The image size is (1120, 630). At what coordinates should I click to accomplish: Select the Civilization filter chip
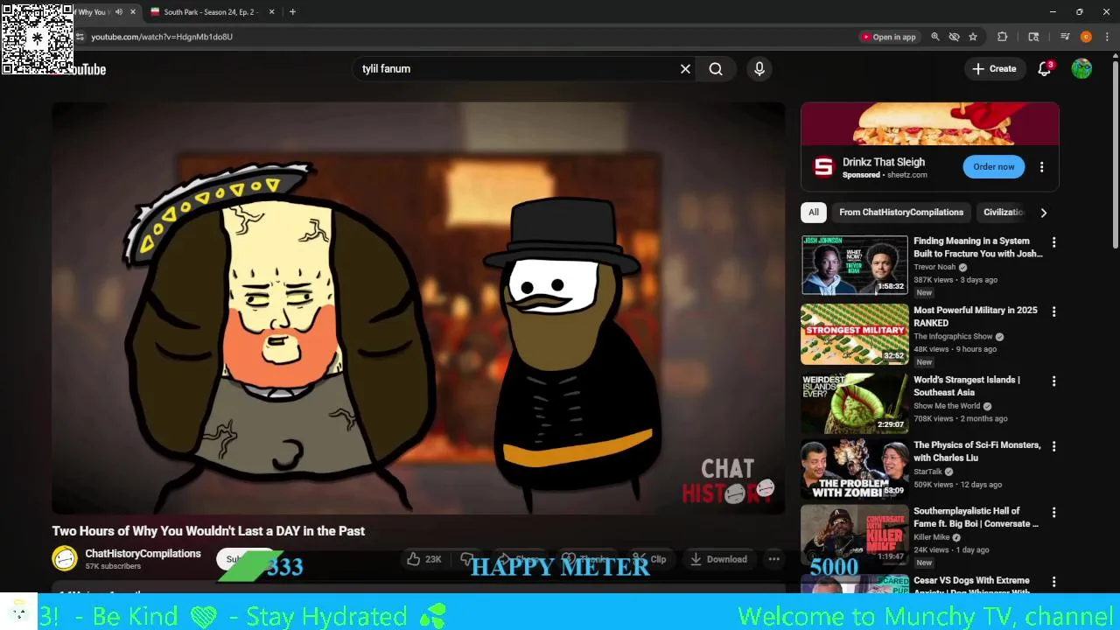pyautogui.click(x=1003, y=213)
